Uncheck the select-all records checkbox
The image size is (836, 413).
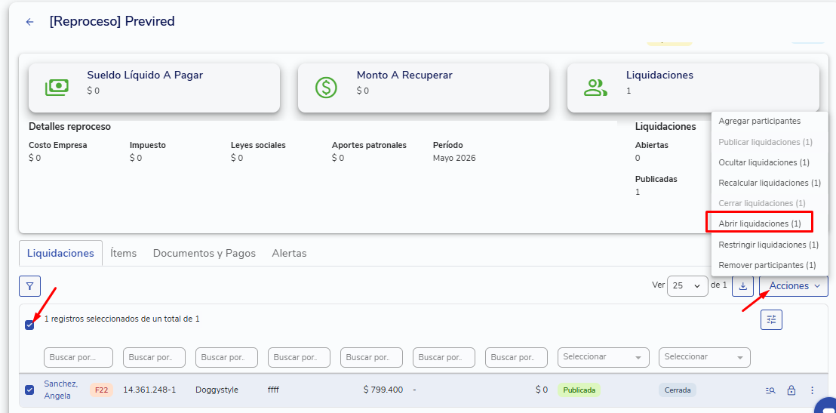point(29,325)
